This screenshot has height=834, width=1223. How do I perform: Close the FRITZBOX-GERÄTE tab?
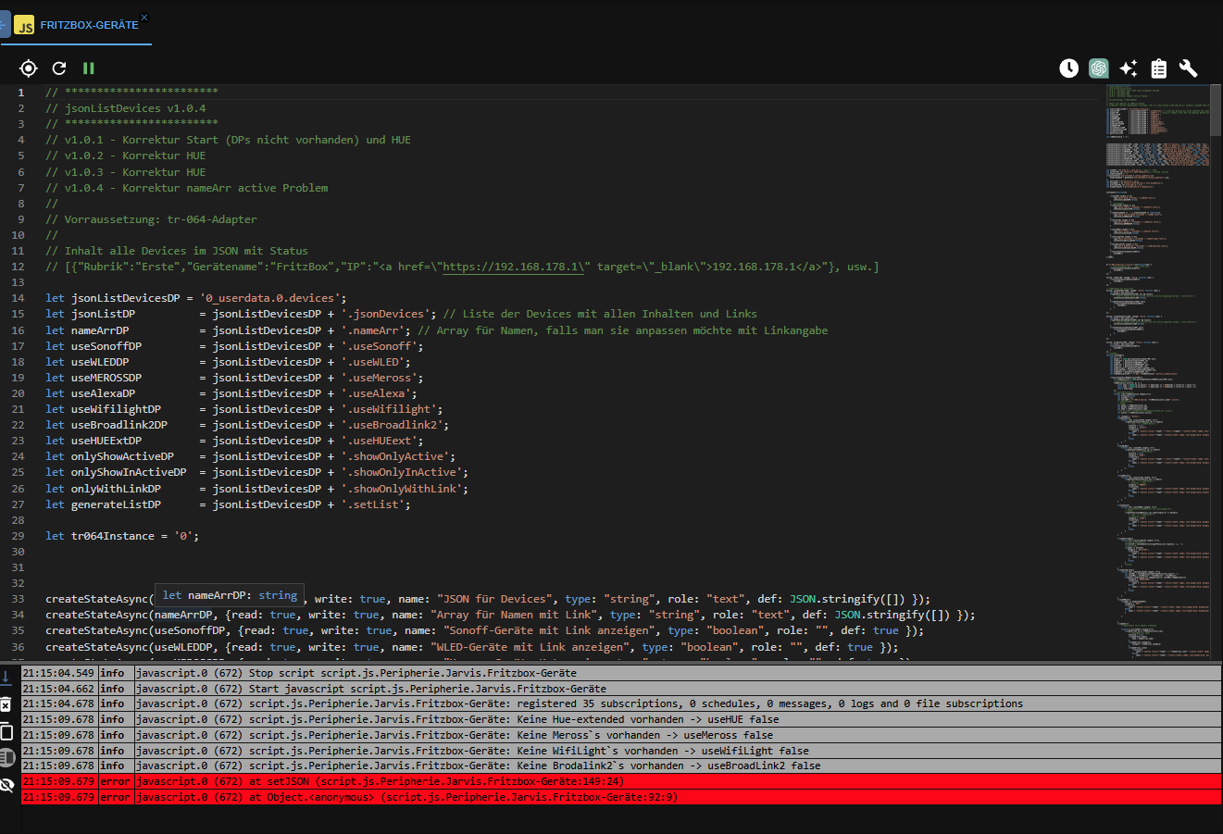144,18
